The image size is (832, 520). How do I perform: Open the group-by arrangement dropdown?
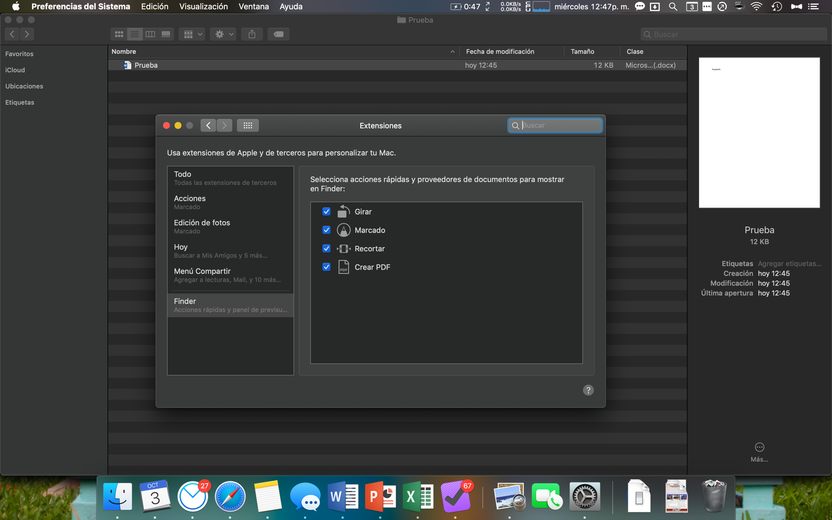192,34
